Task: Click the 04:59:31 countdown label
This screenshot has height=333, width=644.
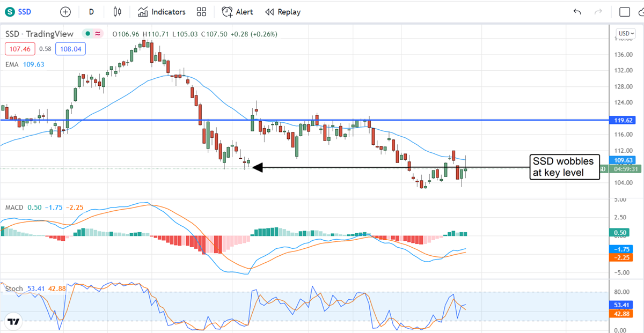Action: tap(625, 168)
